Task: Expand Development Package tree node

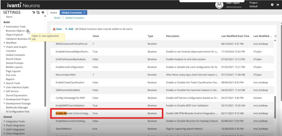Action: pyautogui.click(x=4, y=103)
